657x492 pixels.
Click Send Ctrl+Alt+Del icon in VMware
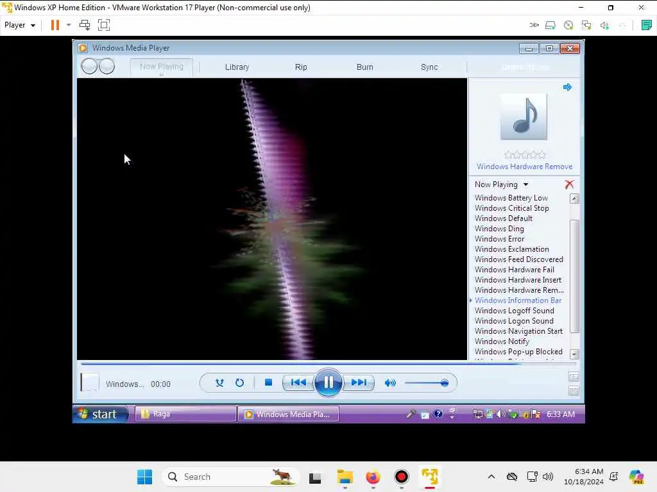(x=85, y=25)
